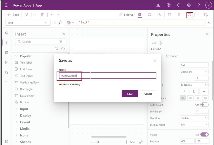
Task: Expand the formula bar chevron
Action: tap(209, 22)
